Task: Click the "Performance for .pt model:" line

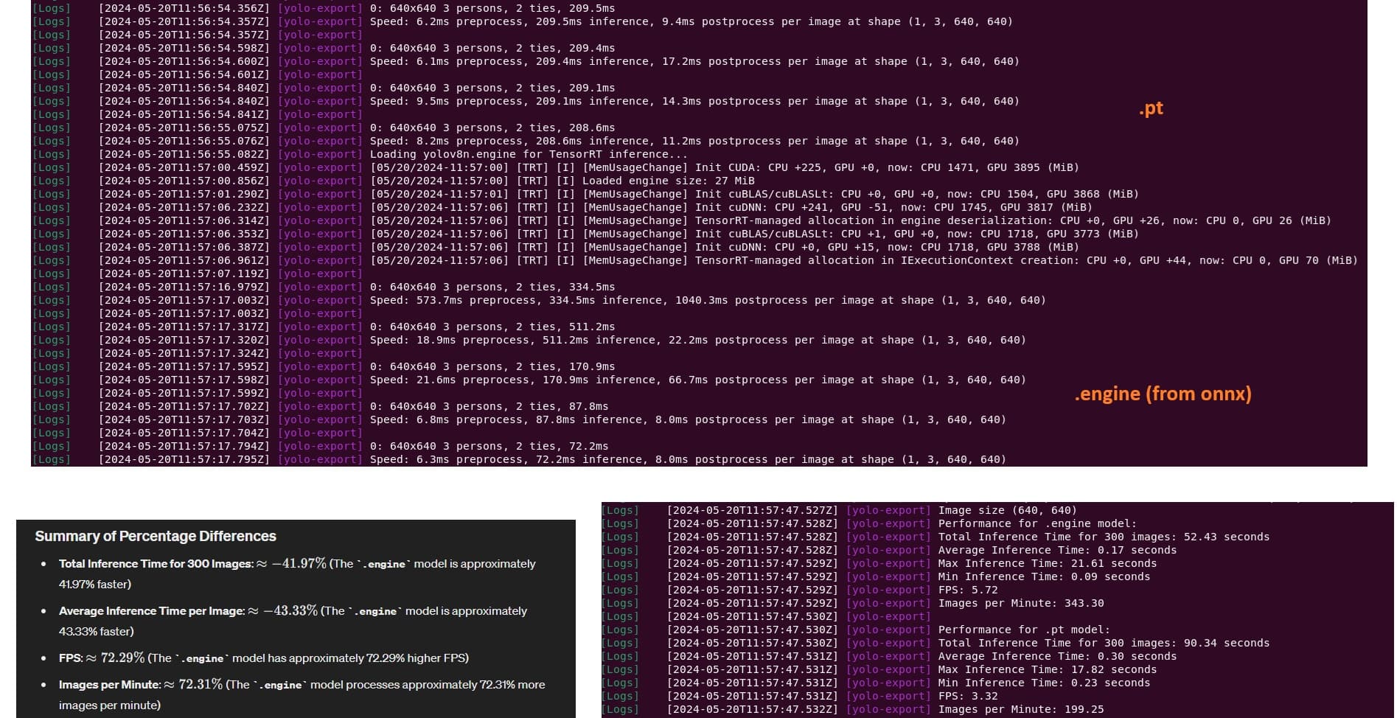Action: (x=1023, y=630)
